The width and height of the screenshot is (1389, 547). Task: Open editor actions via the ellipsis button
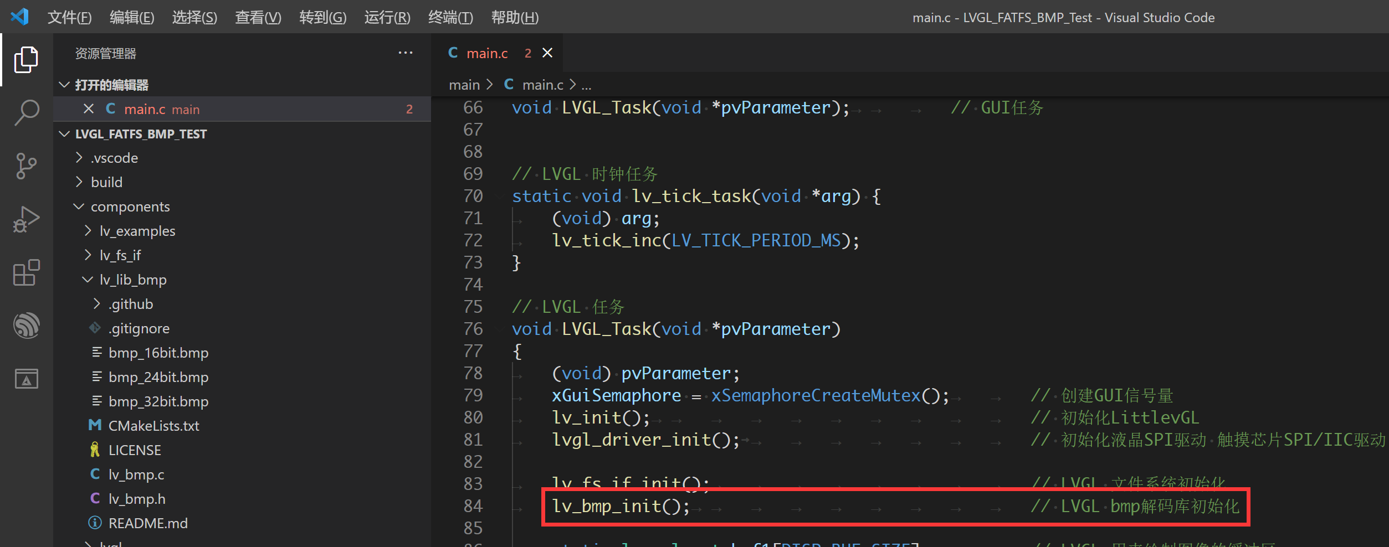point(406,53)
